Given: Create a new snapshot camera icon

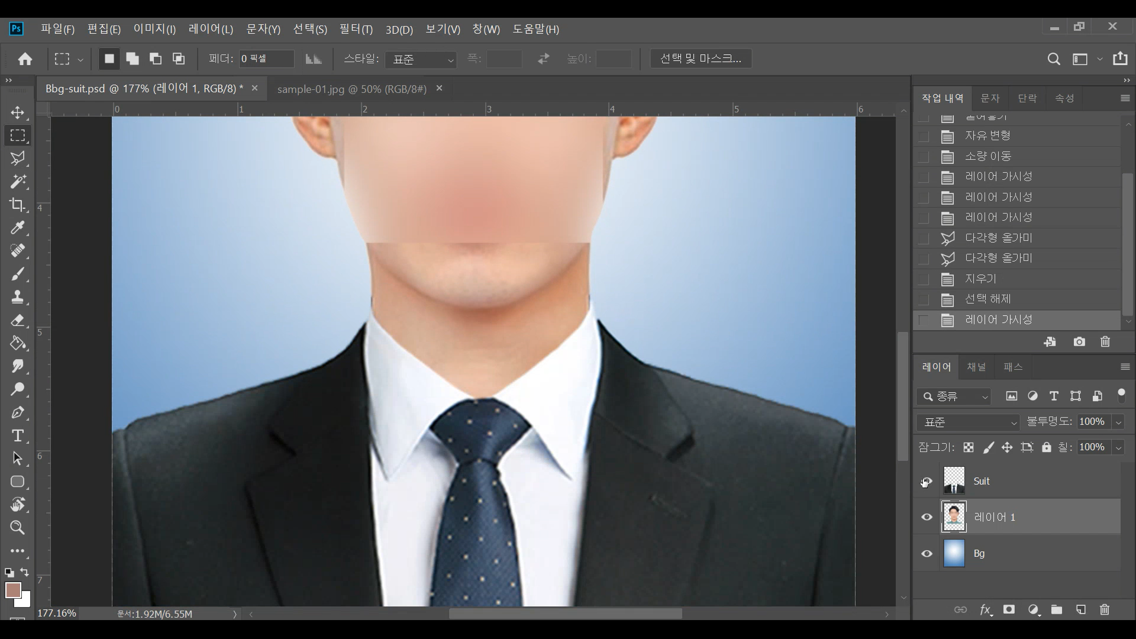Looking at the screenshot, I should point(1079,342).
